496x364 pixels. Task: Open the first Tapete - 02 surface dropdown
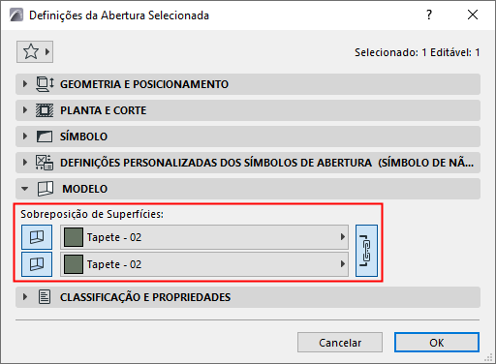[204, 237]
